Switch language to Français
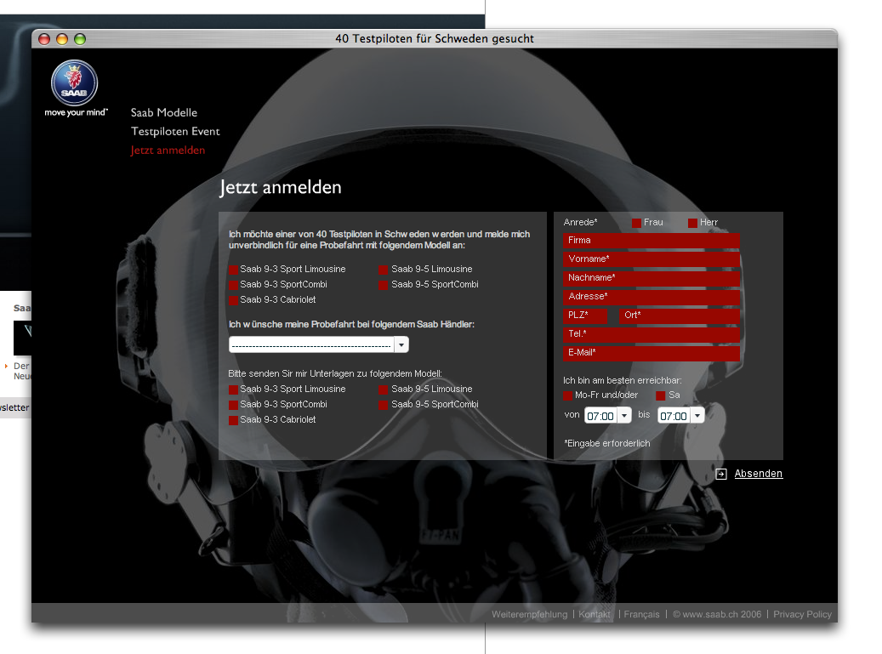The height and width of the screenshot is (654, 882). (641, 614)
